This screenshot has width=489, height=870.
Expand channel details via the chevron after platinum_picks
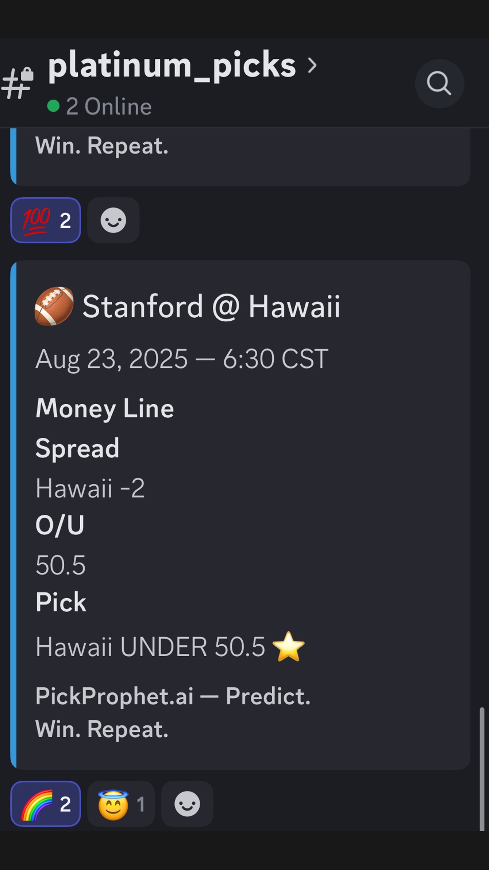tap(312, 65)
